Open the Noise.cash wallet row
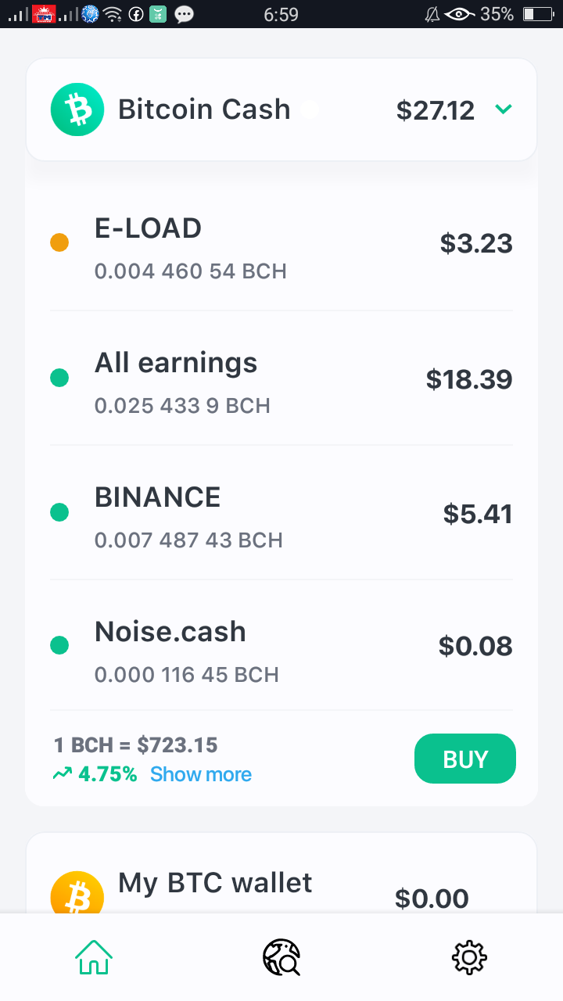The height and width of the screenshot is (1001, 563). [x=281, y=647]
